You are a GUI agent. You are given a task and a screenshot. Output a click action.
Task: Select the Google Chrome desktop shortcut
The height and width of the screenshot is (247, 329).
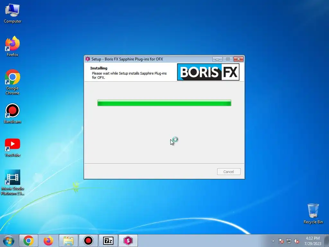13,82
